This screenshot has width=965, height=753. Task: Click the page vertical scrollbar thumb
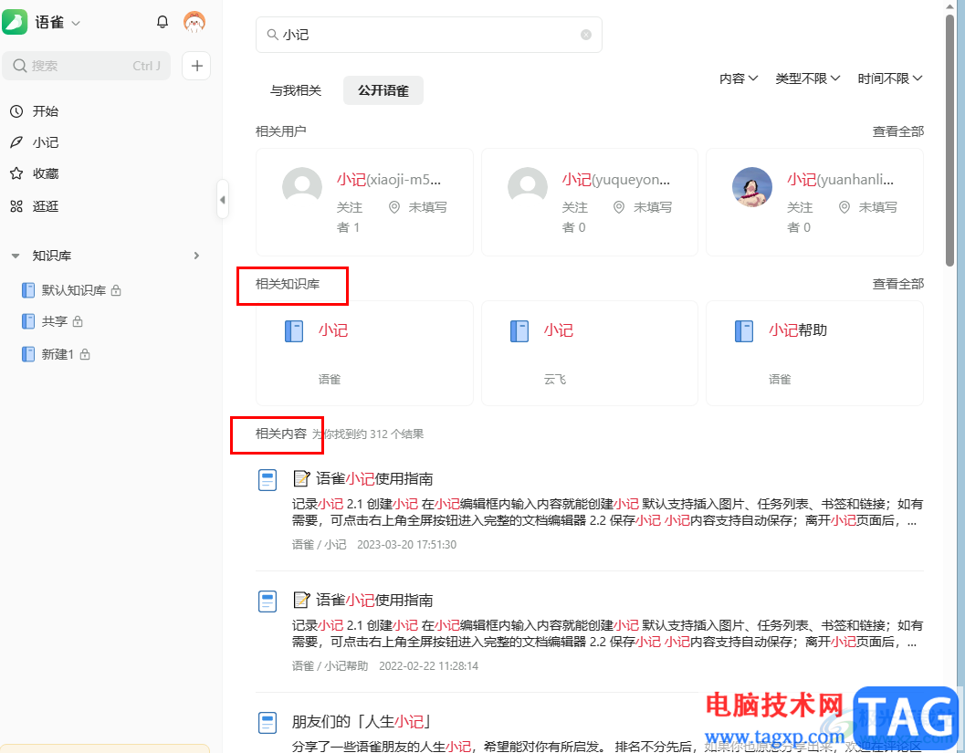point(949,141)
